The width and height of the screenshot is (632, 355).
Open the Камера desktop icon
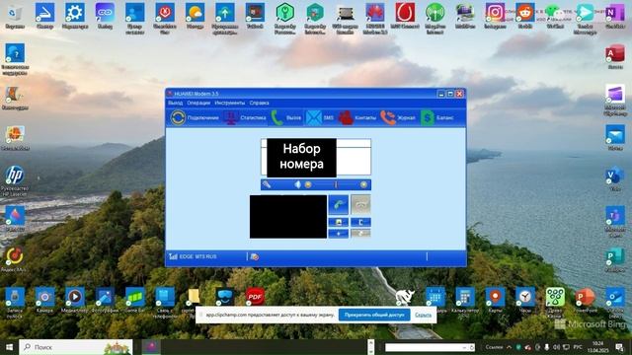point(44,300)
